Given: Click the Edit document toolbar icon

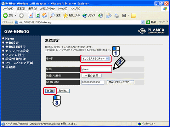Looking at the screenshot, I should tap(124, 16).
